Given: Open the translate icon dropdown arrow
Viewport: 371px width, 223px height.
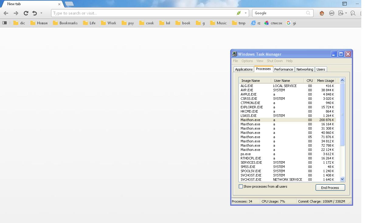Looking at the screenshot, I should point(346,13).
